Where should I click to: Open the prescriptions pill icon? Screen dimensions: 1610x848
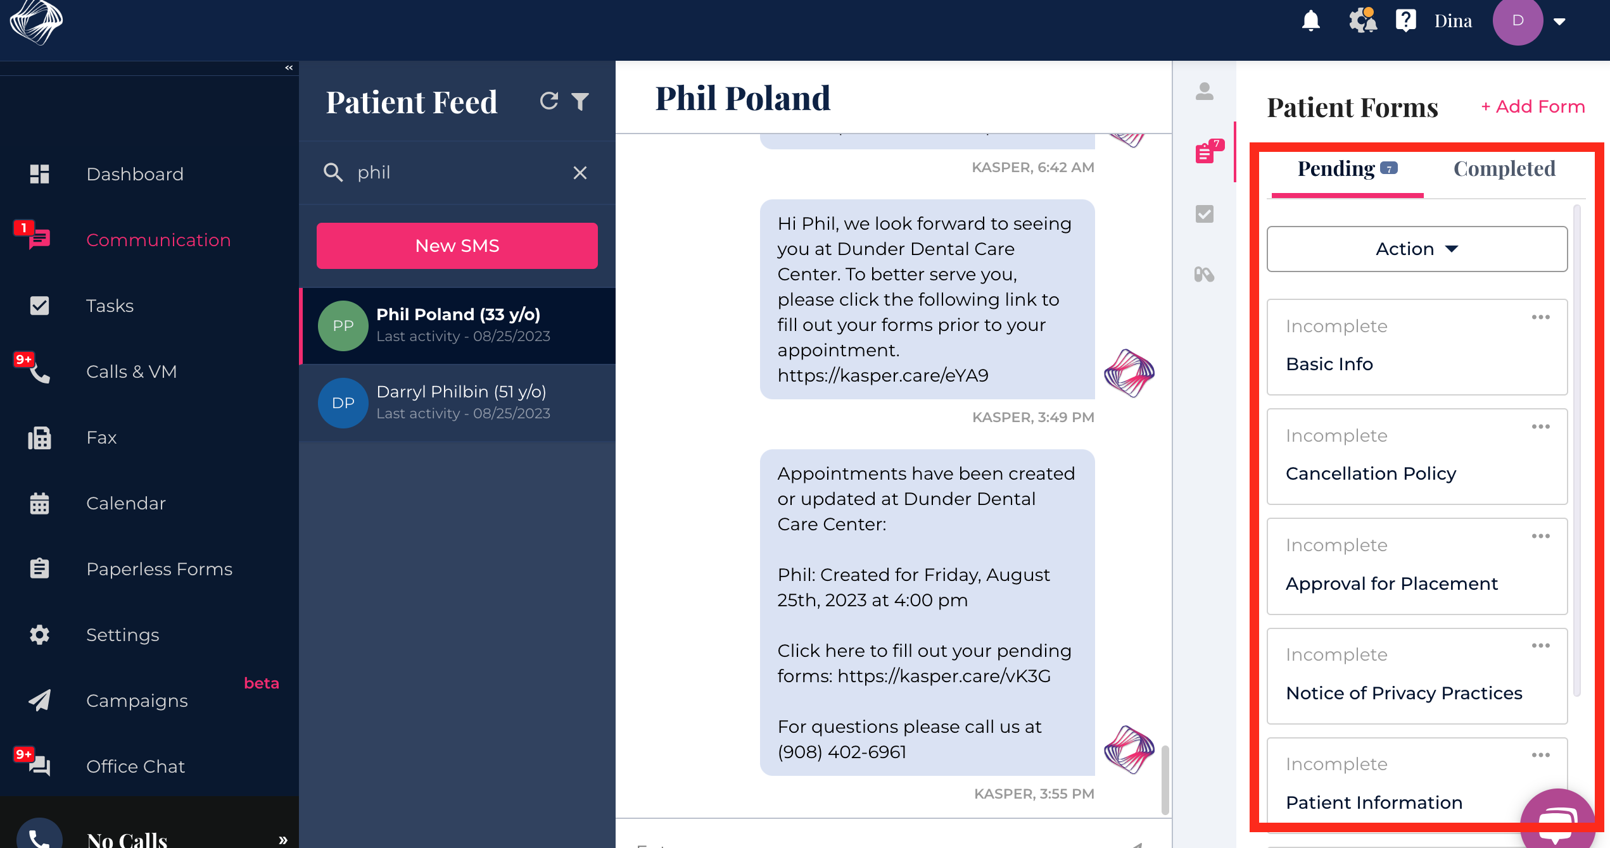pos(1204,275)
